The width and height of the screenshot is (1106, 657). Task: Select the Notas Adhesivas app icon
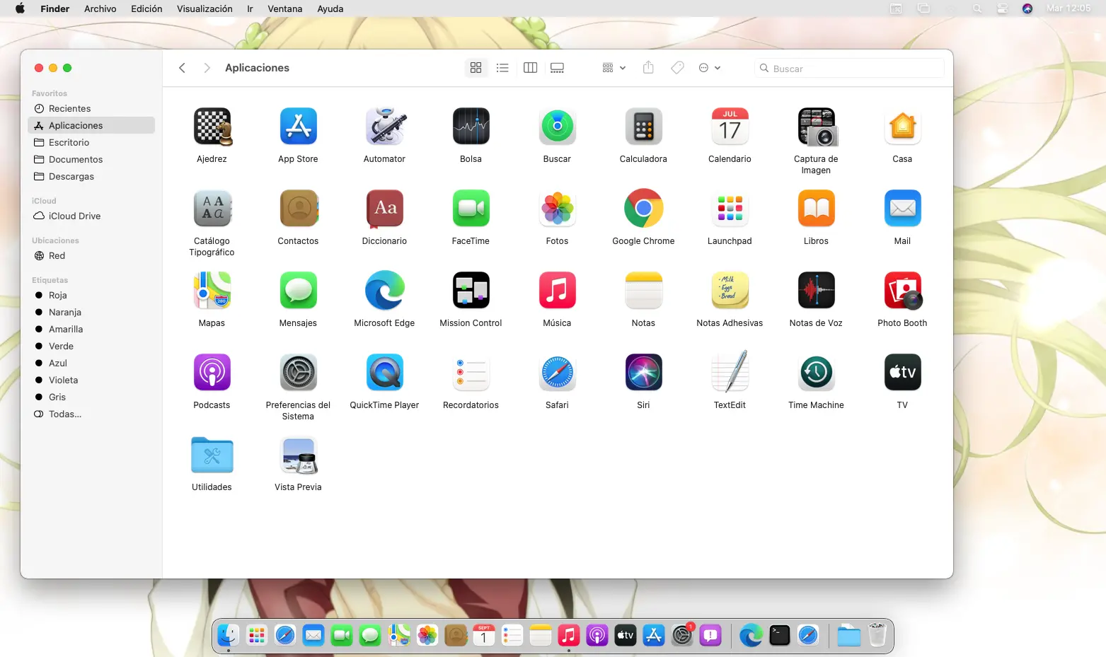pyautogui.click(x=730, y=291)
